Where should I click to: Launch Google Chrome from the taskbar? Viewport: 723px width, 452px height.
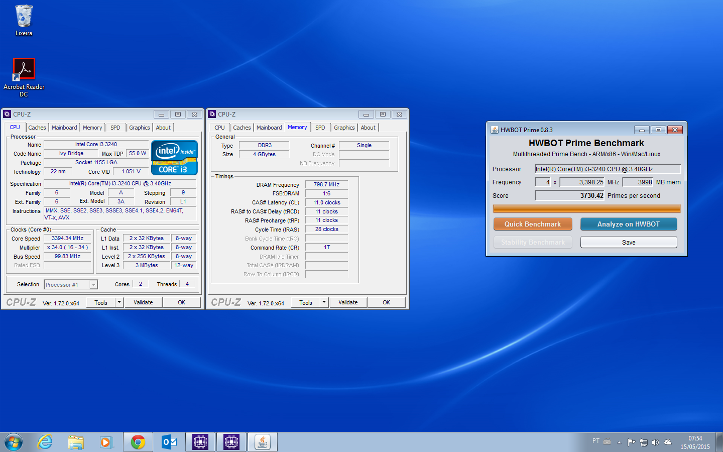tap(138, 442)
